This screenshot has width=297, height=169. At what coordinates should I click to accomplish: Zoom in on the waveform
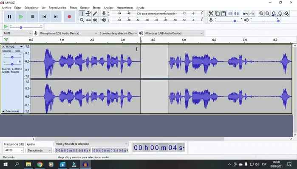click(x=261, y=14)
